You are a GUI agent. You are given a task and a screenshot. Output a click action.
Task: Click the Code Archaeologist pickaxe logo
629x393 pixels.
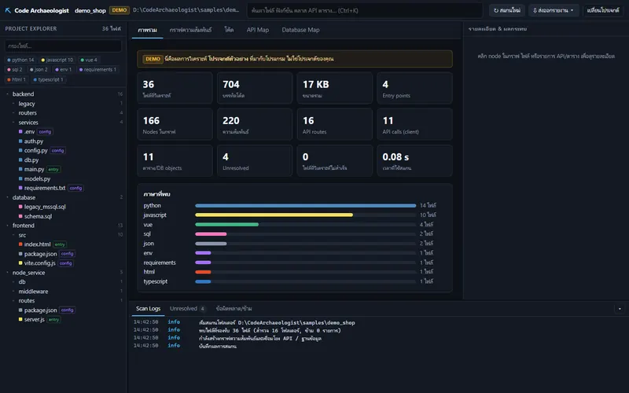point(8,10)
